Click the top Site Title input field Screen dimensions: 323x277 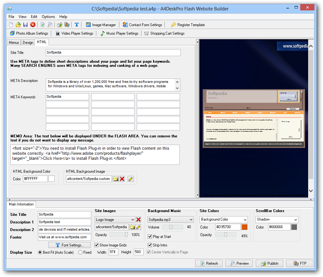pos(113,52)
